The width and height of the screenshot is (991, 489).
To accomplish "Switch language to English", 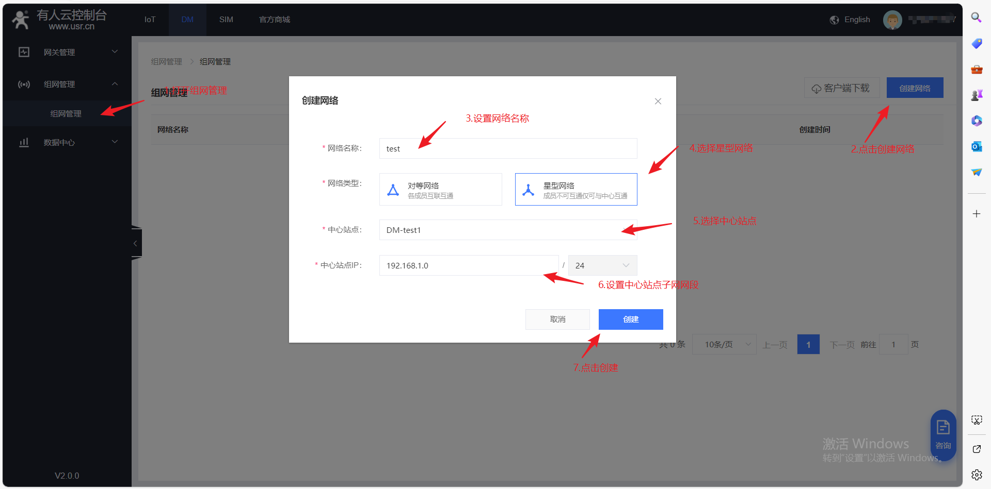I will pos(850,20).
